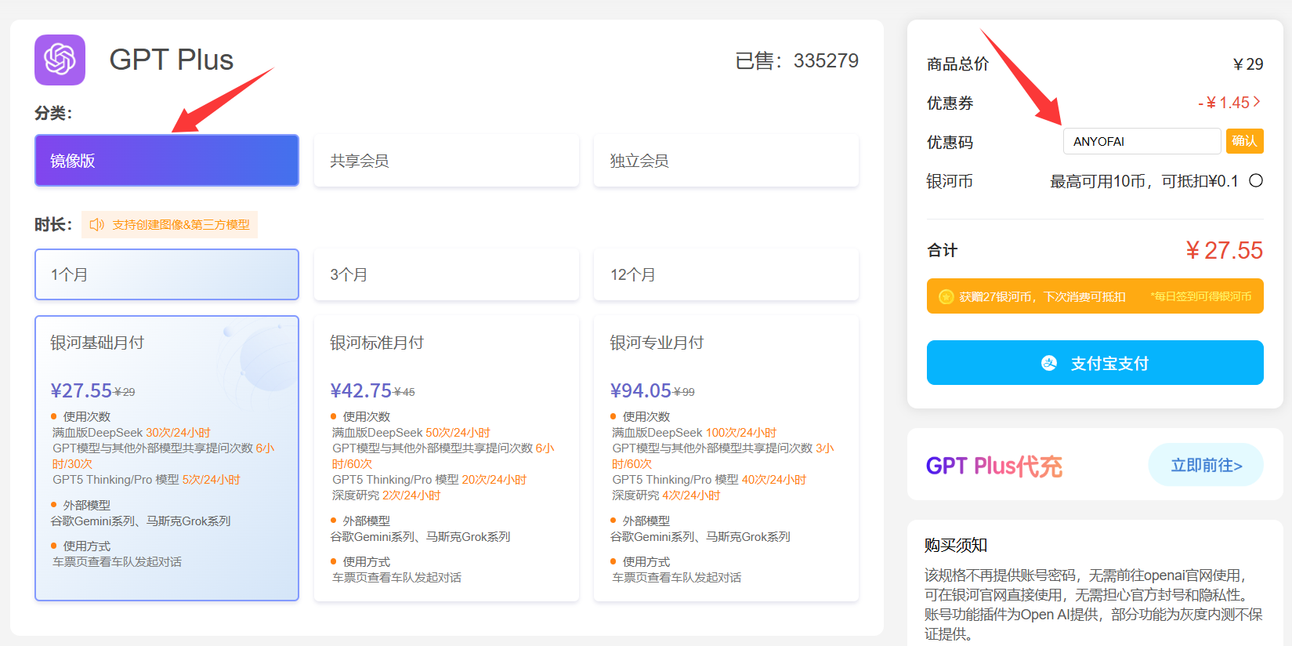The image size is (1292, 646).
Task: Click the GPT Plus代充 banner title
Action: 994,466
